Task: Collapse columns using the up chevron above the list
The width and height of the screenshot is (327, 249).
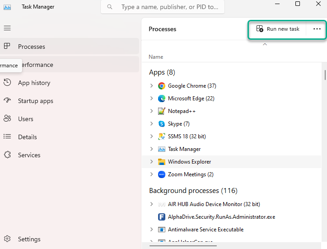Action: pos(265,44)
